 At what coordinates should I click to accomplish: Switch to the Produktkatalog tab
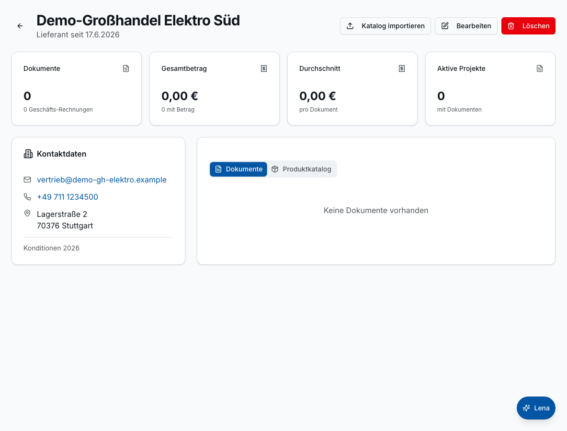(302, 169)
